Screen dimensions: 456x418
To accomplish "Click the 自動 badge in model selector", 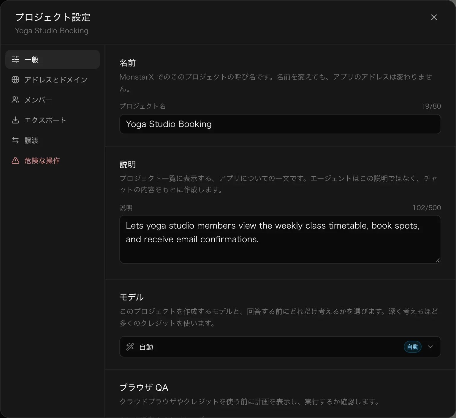I will click(413, 347).
